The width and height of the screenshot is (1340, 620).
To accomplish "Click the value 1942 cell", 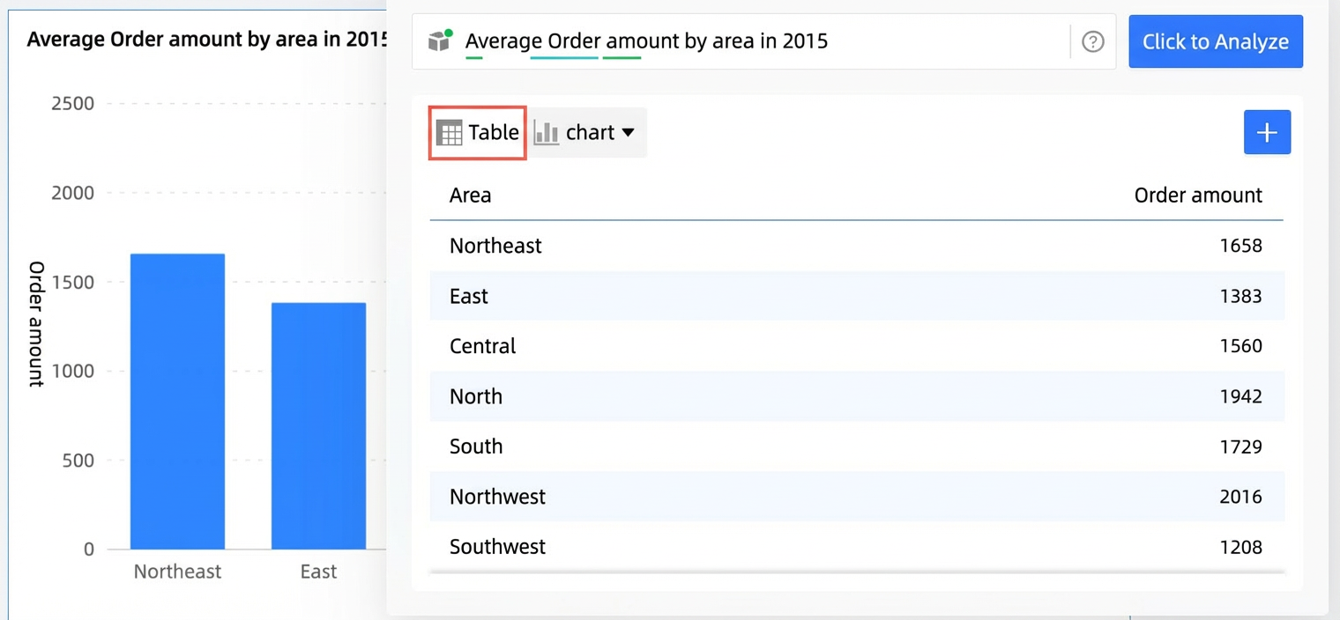I will tap(1240, 396).
